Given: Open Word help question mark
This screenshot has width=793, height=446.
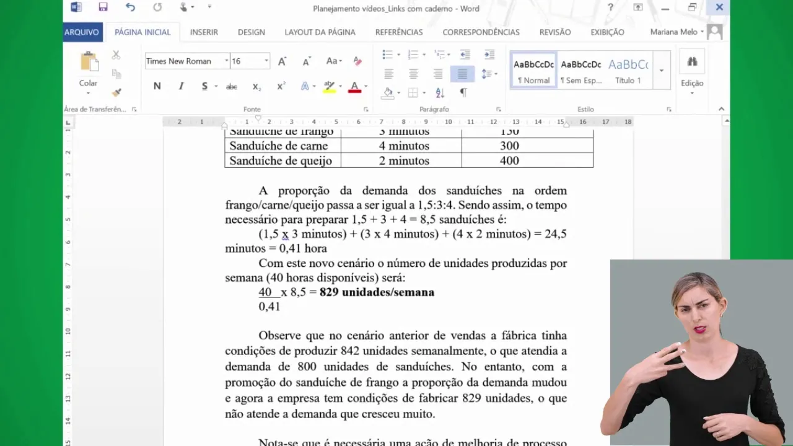Looking at the screenshot, I should click(611, 7).
